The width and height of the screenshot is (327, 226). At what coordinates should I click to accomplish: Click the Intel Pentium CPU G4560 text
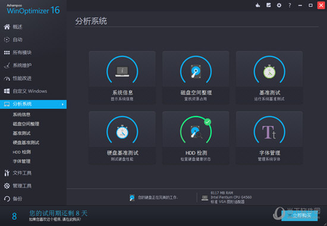coord(231,197)
